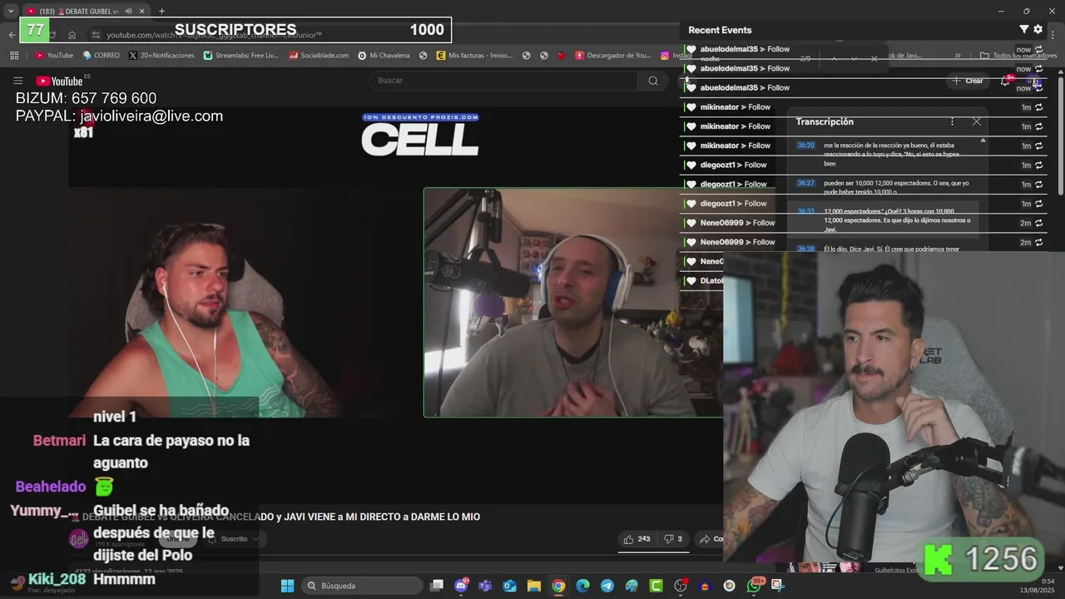The image size is (1065, 599).
Task: Open the Todos los marcadores folder
Action: coord(1018,55)
